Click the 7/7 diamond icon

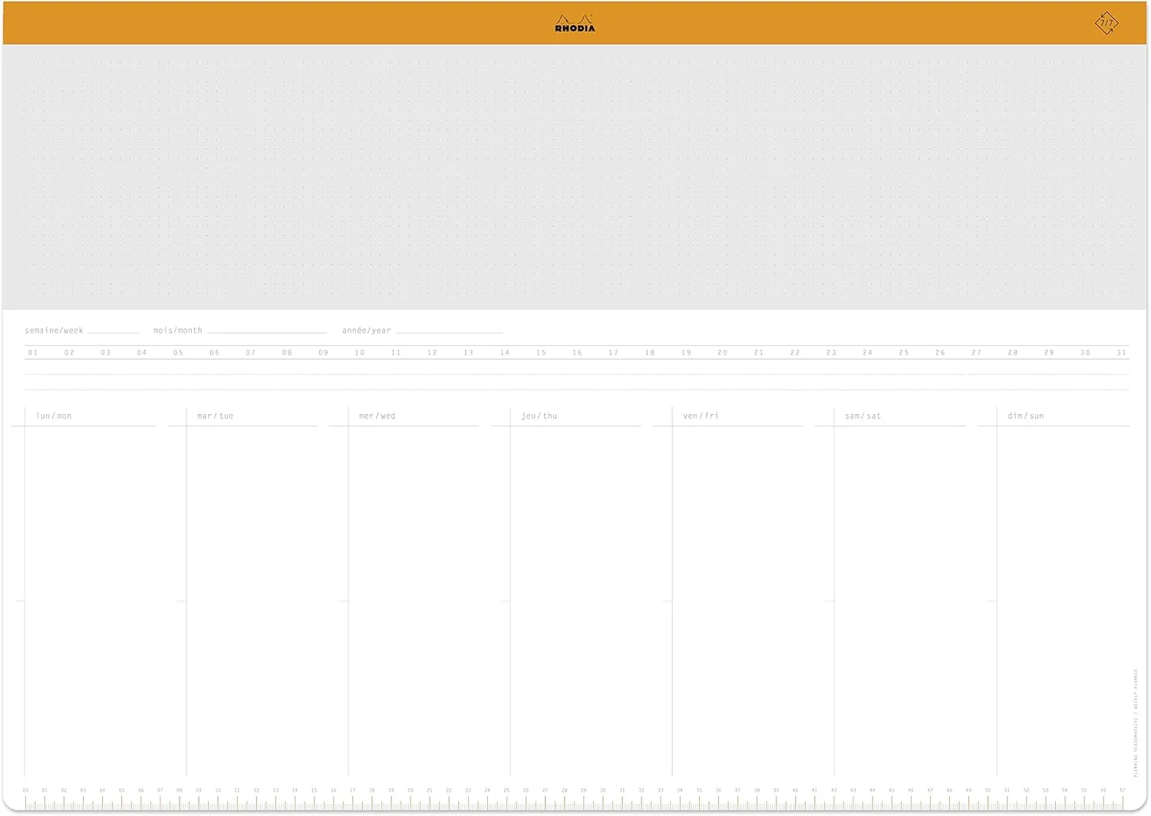(x=1106, y=23)
